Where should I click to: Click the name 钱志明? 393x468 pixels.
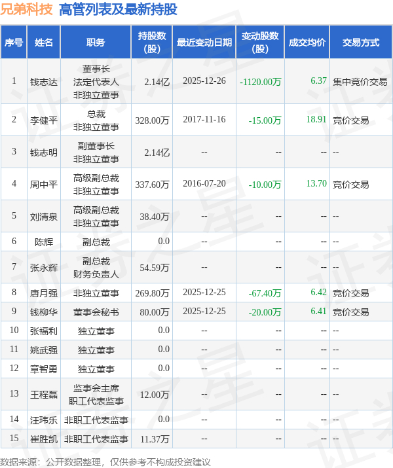tap(44, 153)
